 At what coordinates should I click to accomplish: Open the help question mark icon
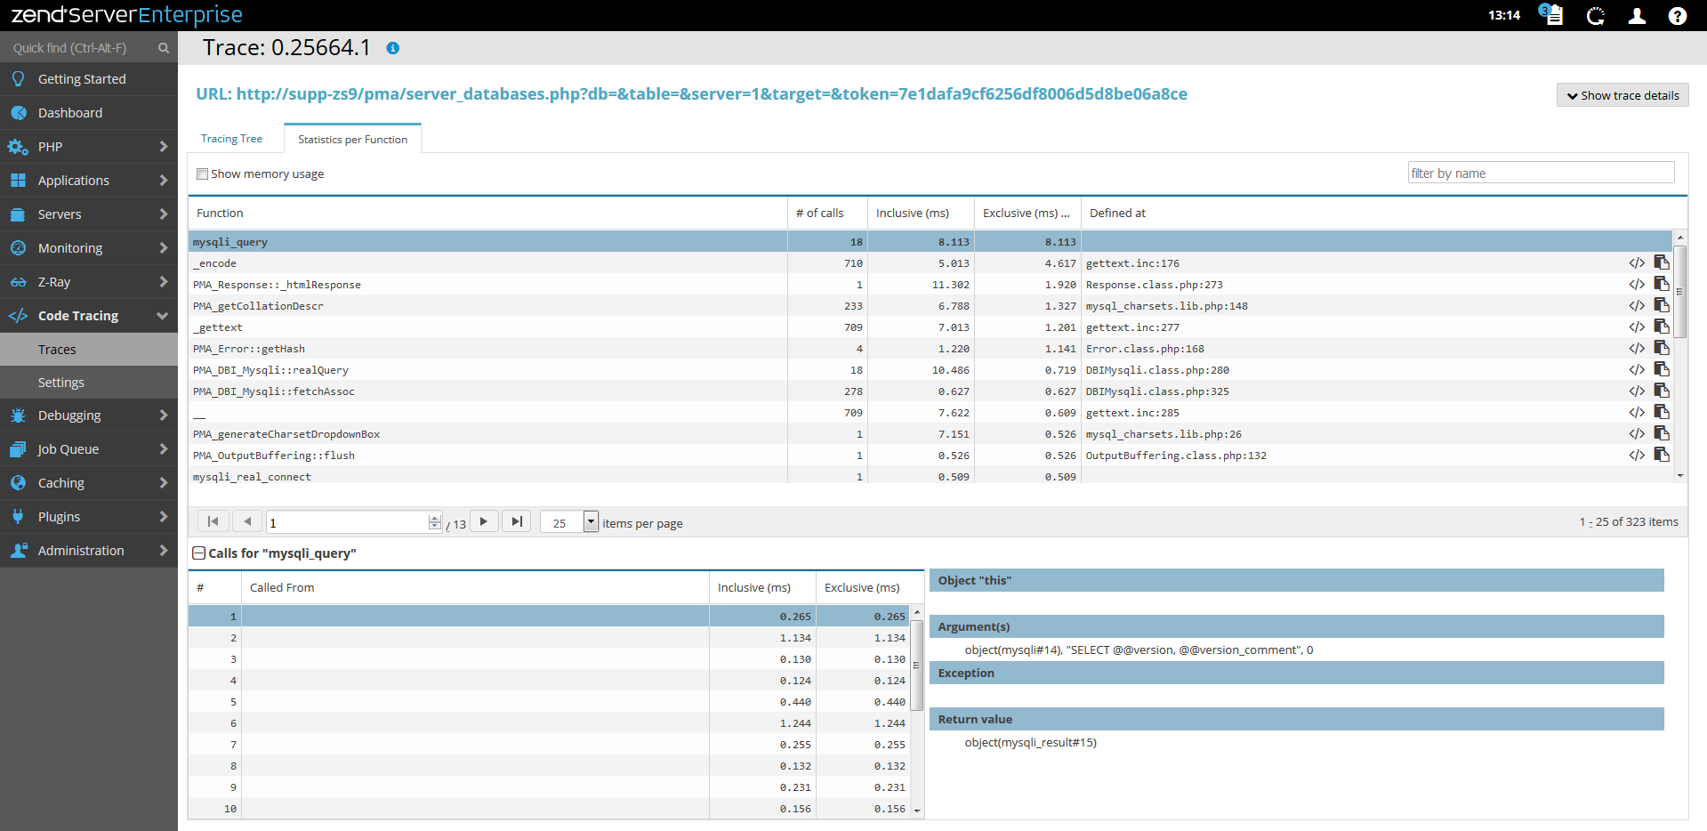coord(1678,16)
